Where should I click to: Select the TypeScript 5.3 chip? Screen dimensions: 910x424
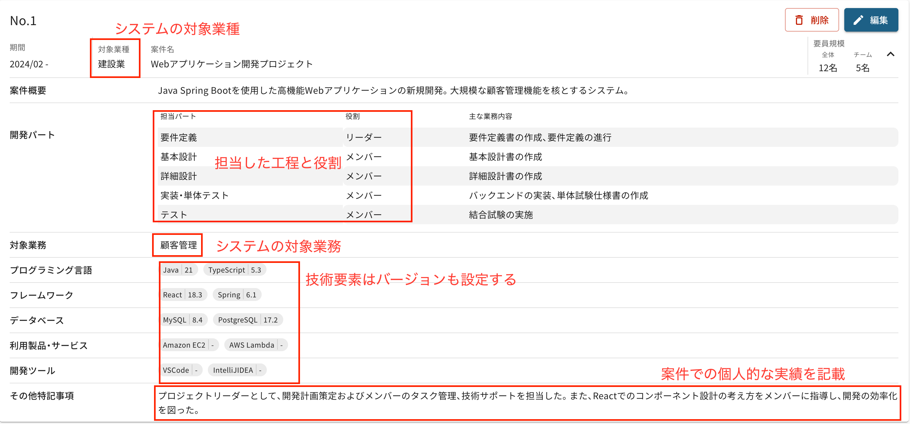(235, 270)
